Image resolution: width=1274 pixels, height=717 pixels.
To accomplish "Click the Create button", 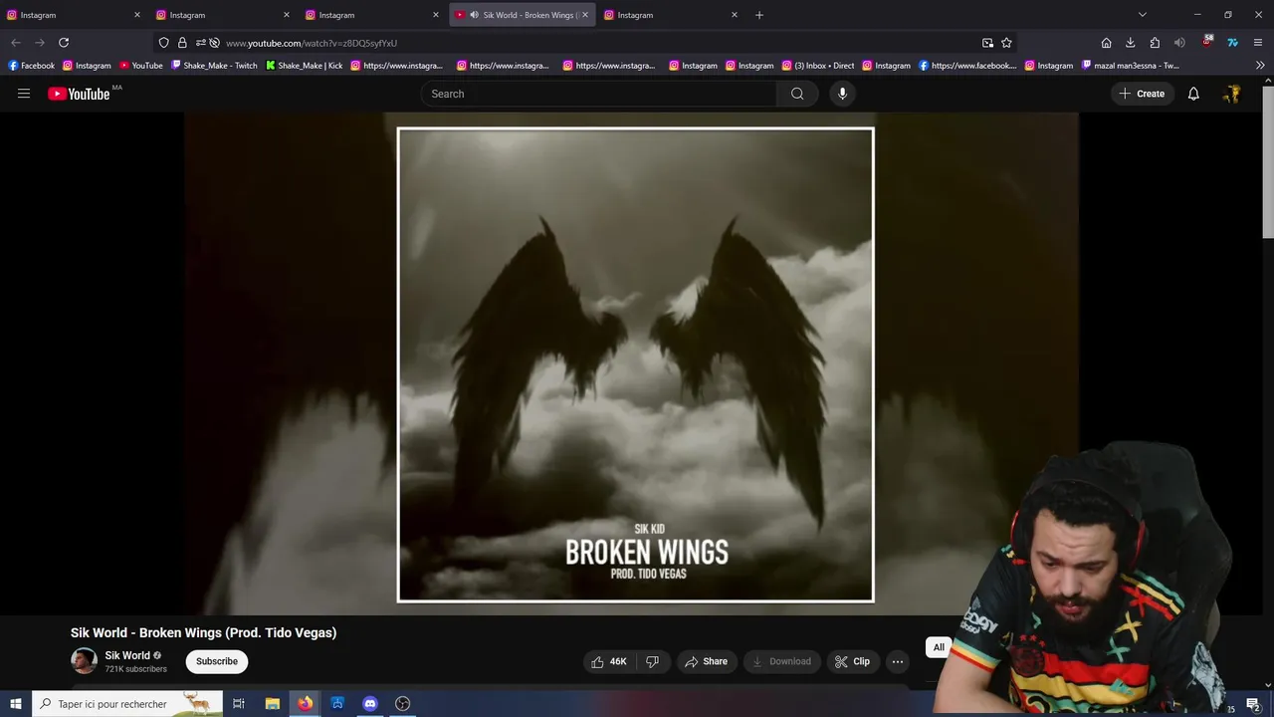I will tap(1142, 94).
